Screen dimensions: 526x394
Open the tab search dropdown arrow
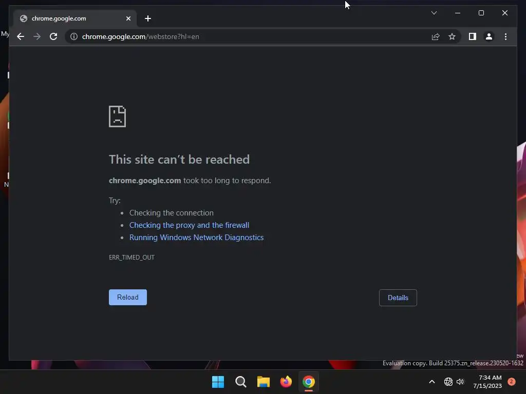434,13
